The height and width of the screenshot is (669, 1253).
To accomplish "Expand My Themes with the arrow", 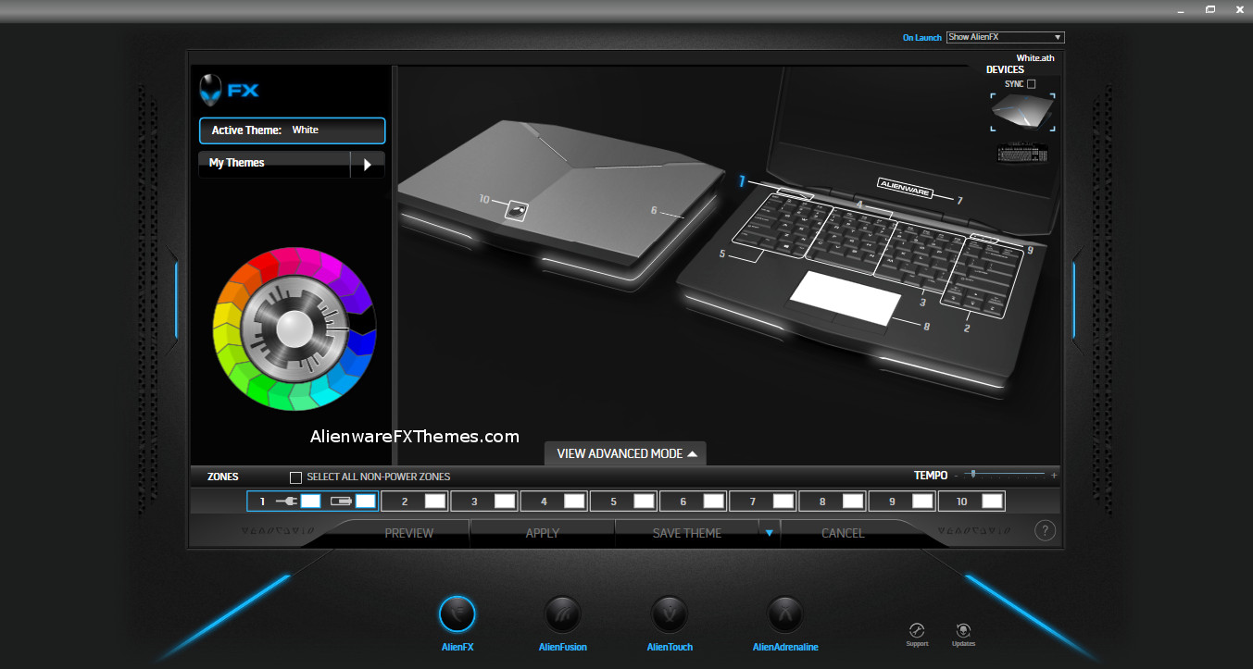I will (368, 165).
